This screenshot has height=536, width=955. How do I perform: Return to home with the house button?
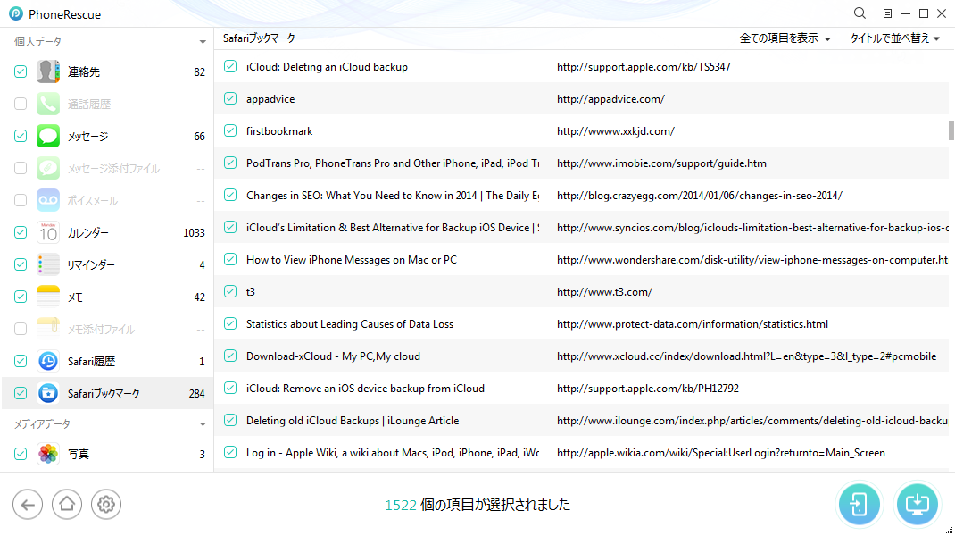[67, 505]
